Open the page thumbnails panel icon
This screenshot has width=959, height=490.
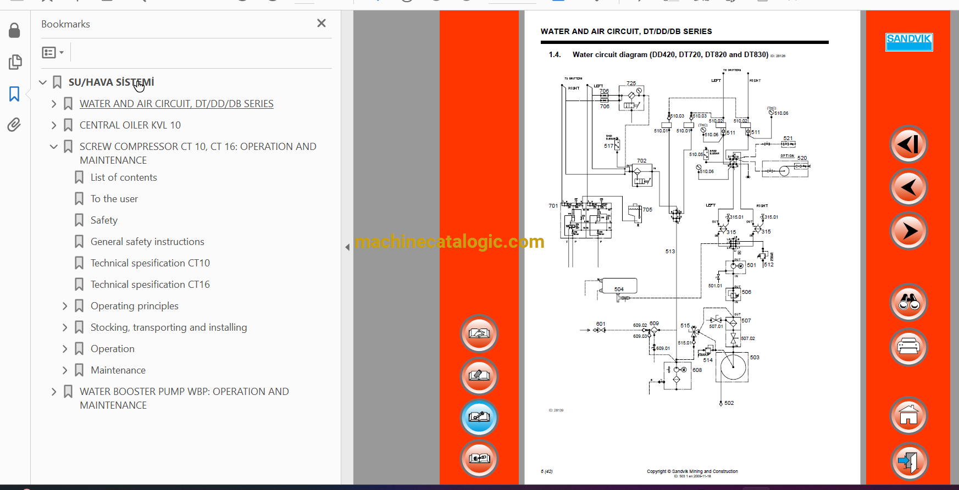[15, 62]
